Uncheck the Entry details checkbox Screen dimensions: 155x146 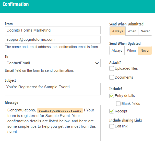click(112, 96)
